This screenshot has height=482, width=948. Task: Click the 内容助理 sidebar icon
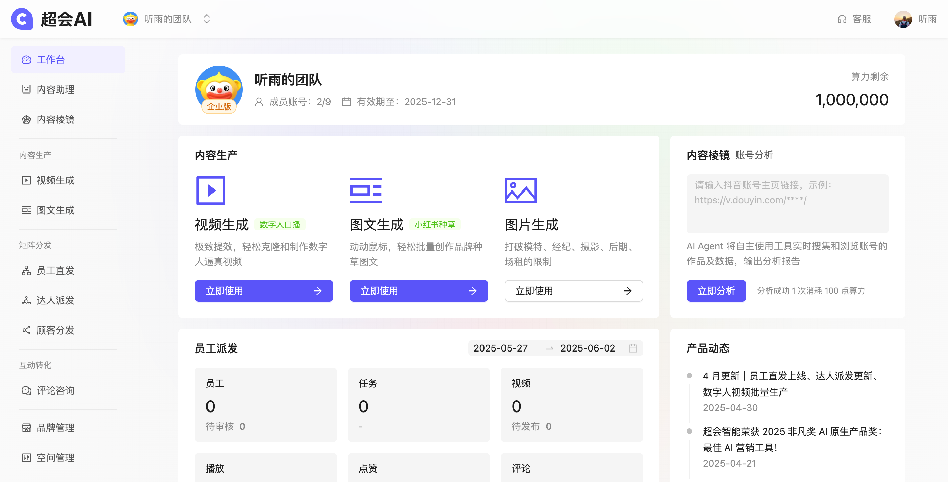click(x=26, y=89)
